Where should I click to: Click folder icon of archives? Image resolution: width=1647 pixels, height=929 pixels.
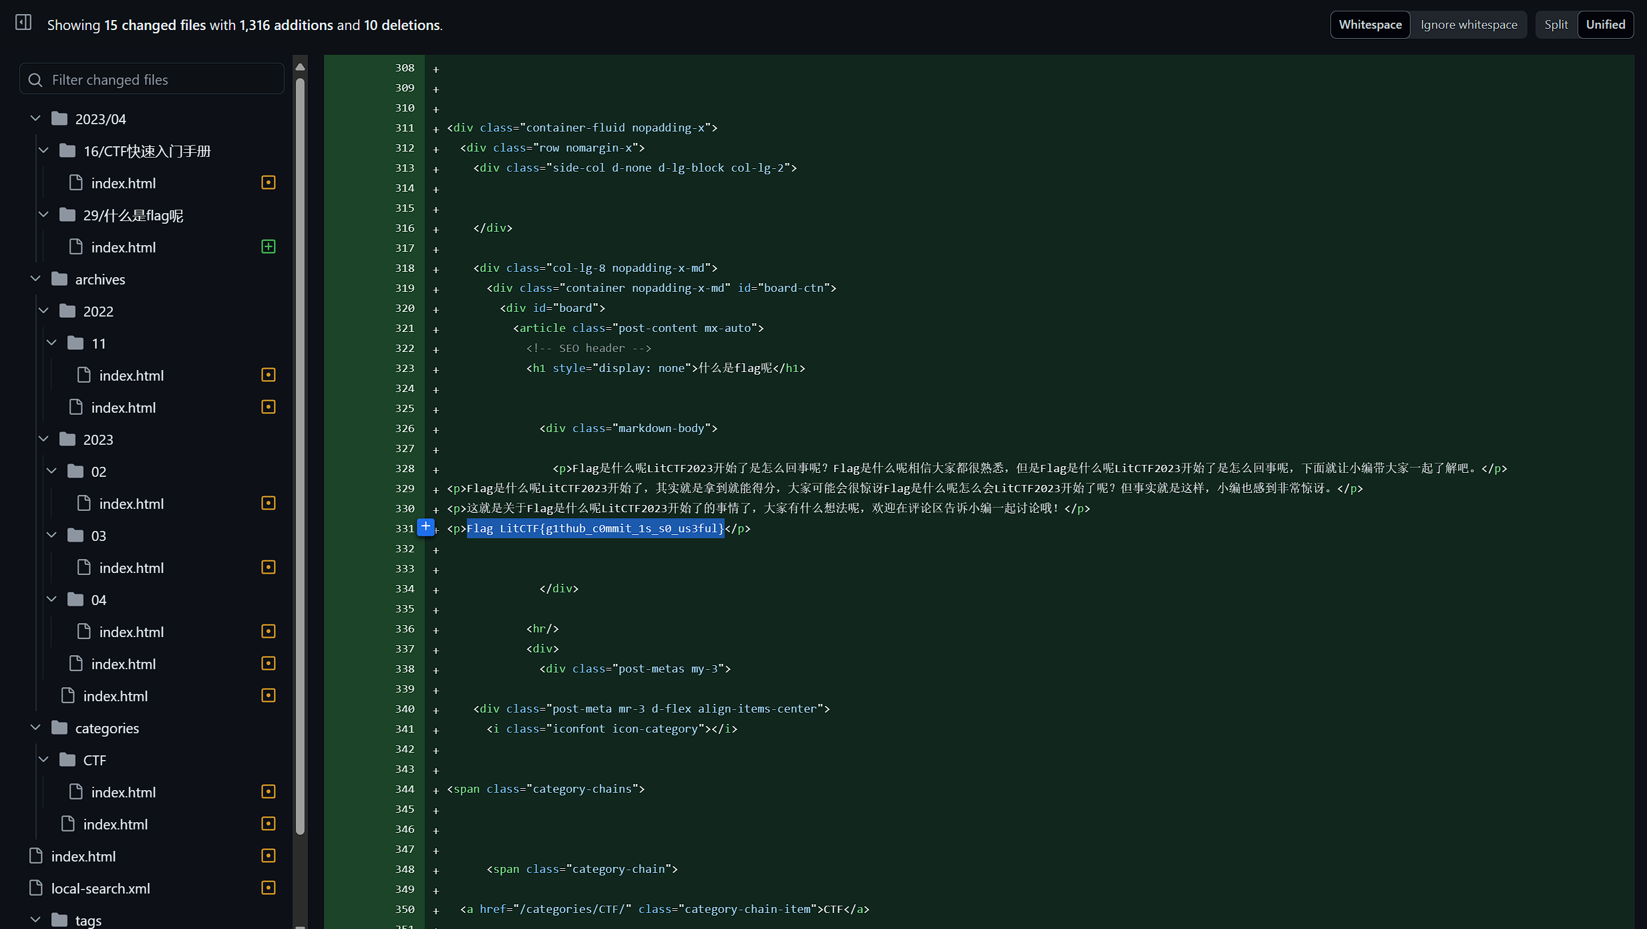(59, 278)
